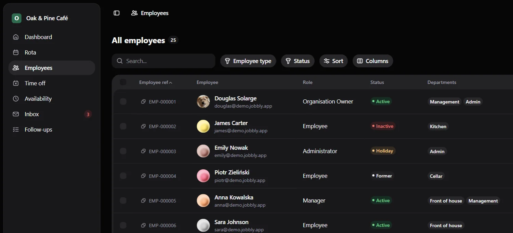Open the Employee type filter
Screen dimensions: 513x233
248,61
